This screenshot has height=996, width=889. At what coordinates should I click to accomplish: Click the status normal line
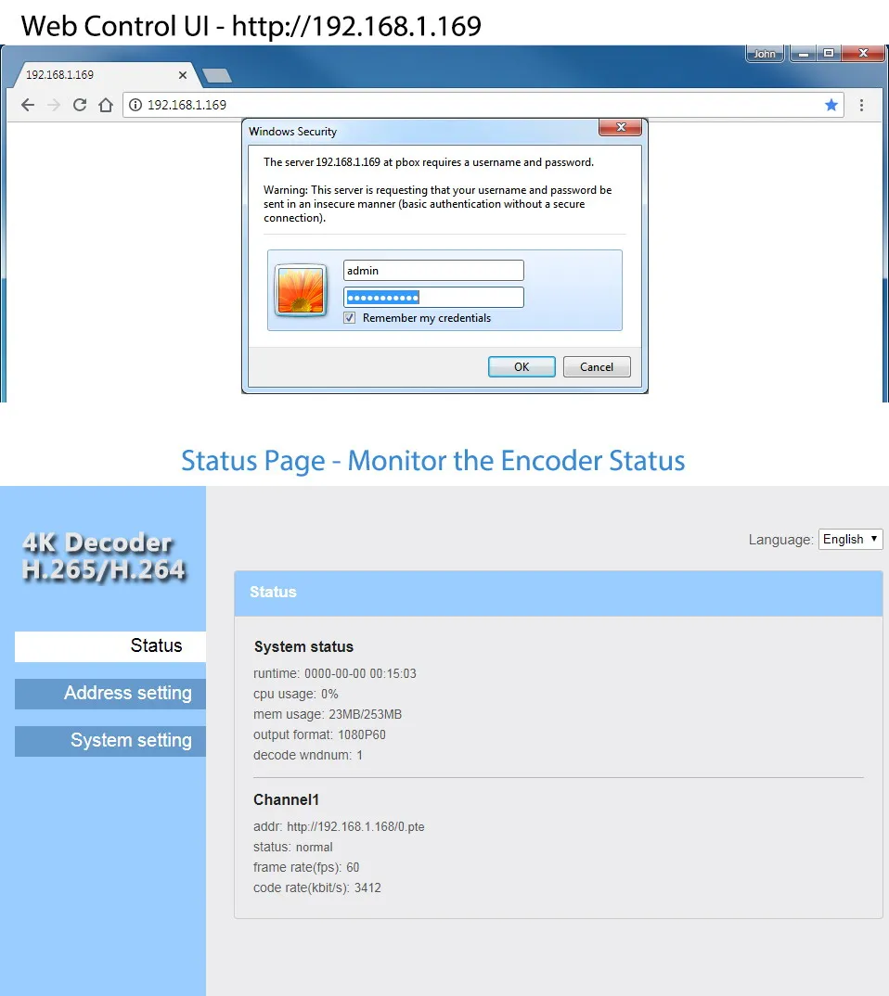pos(293,847)
